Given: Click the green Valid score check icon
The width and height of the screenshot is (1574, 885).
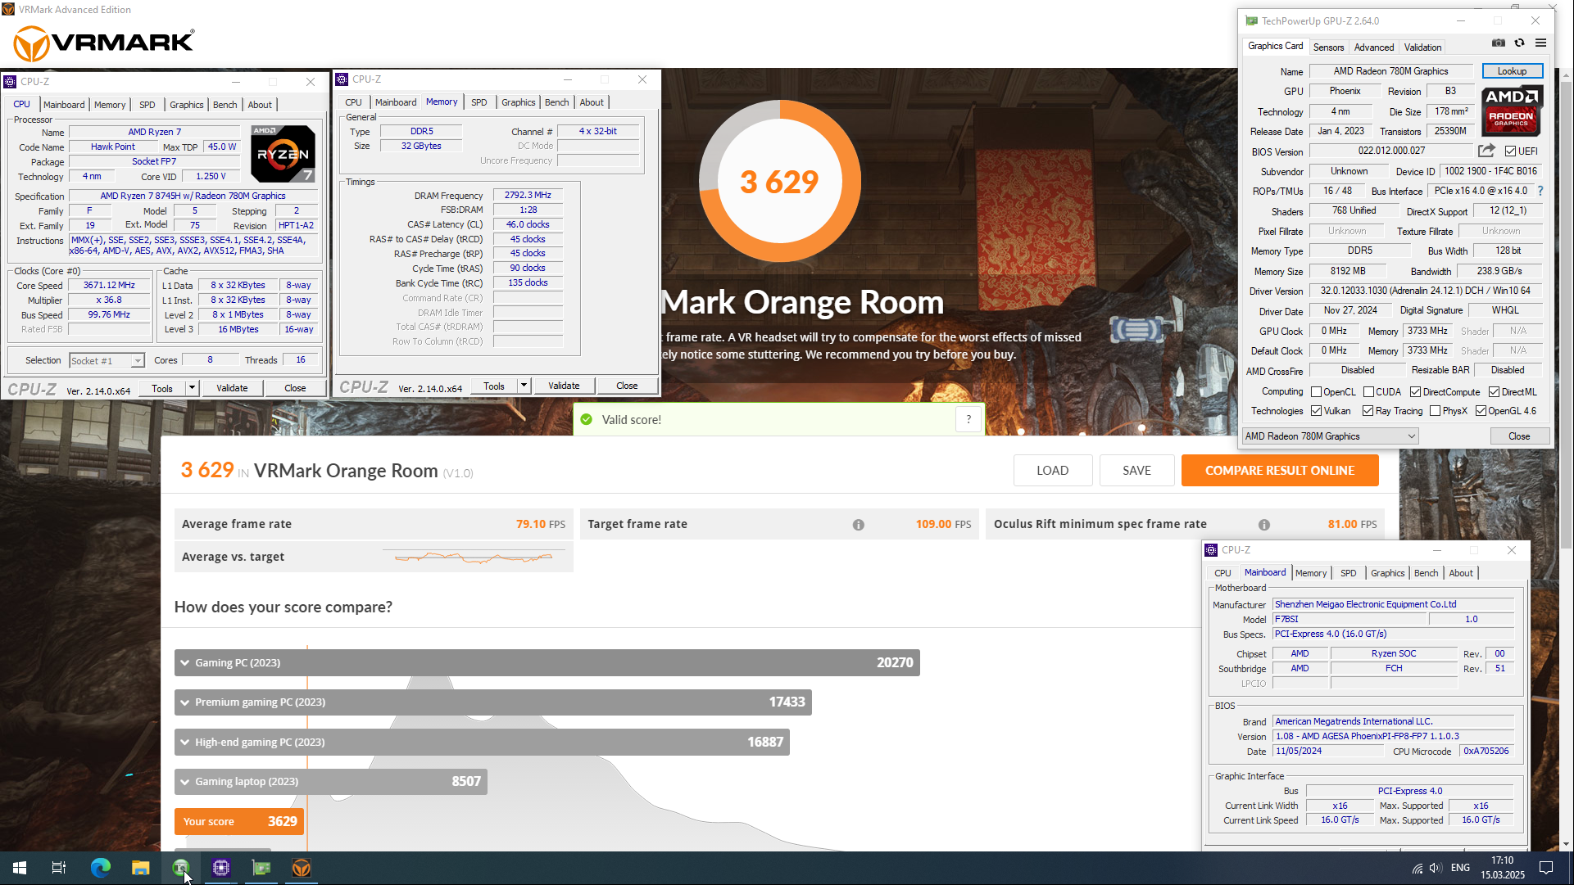Looking at the screenshot, I should pos(586,419).
